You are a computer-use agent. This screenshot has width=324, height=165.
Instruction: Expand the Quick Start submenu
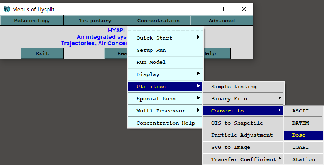(165, 38)
